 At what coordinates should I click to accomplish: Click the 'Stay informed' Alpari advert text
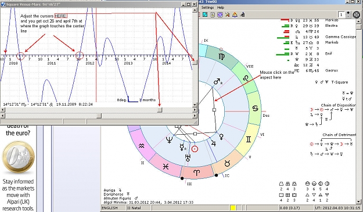pyautogui.click(x=18, y=195)
